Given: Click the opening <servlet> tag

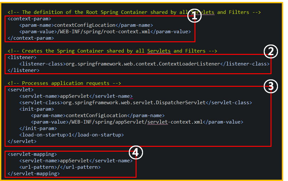Looking at the screenshot, I should 21,90.
